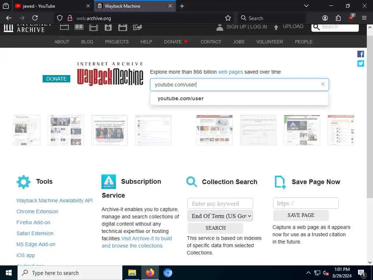Open JOBS menu item

point(239,42)
